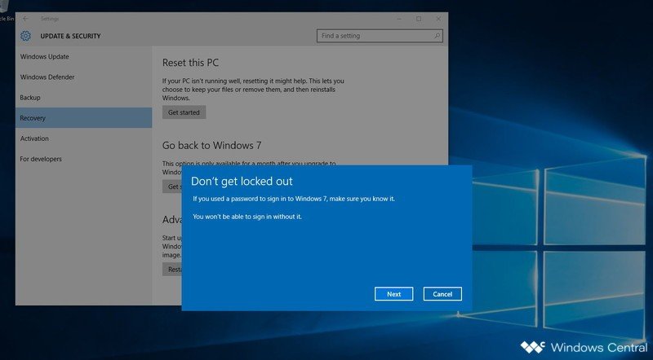The image size is (653, 360).
Task: Click the Go back to Windows 7 heading
Action: click(212, 146)
